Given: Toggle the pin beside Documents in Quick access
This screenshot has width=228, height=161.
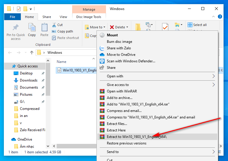Looking at the screenshot, I should tap(43, 87).
